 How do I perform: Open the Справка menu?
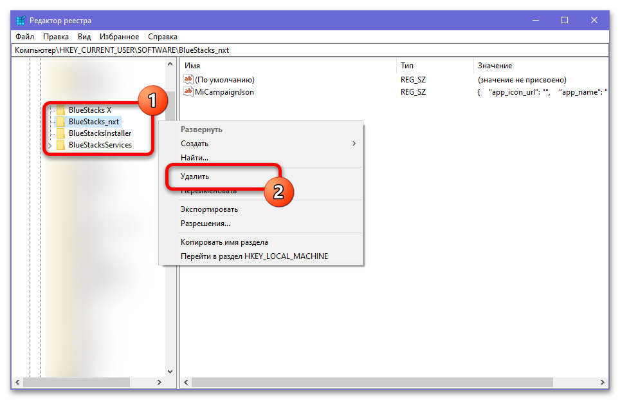163,37
